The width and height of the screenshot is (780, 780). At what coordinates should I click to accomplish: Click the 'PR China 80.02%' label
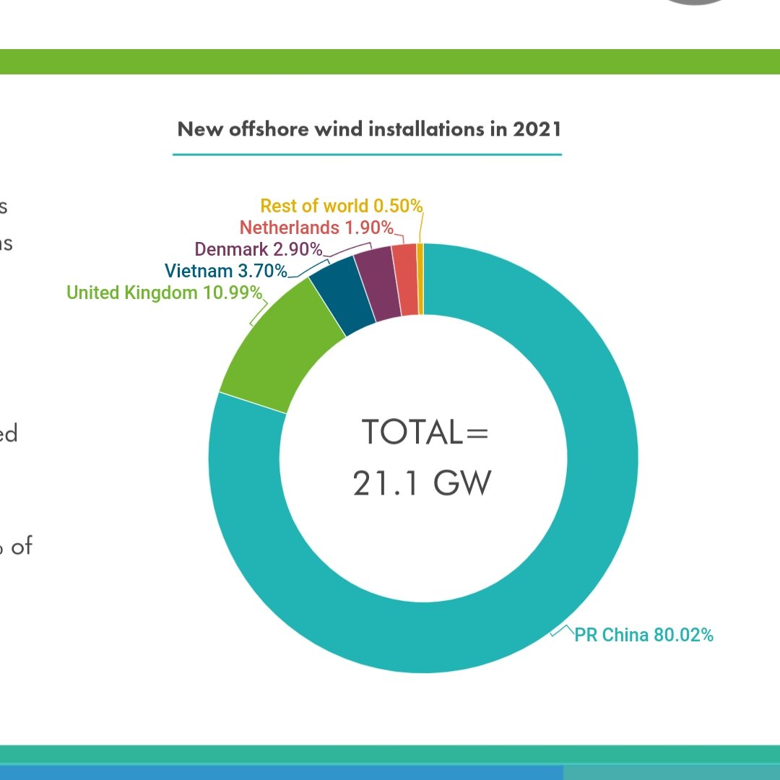pos(643,635)
